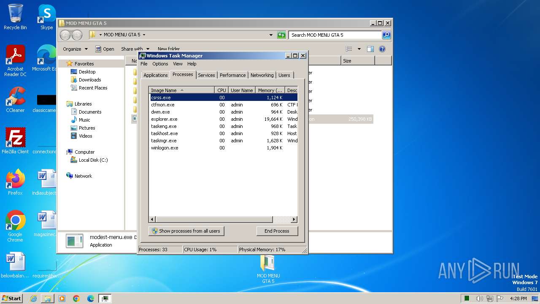Select Pictures library

point(87,128)
